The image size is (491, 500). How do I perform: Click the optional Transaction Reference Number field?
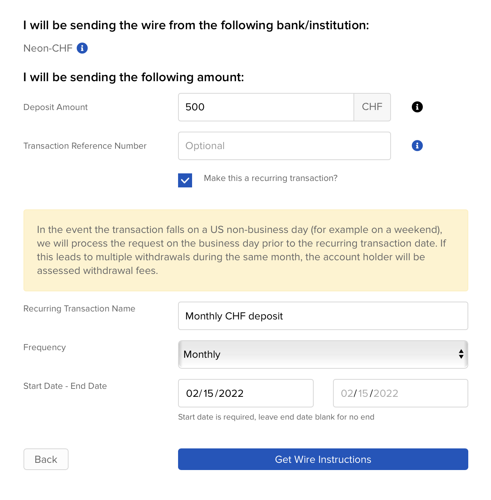coord(284,146)
